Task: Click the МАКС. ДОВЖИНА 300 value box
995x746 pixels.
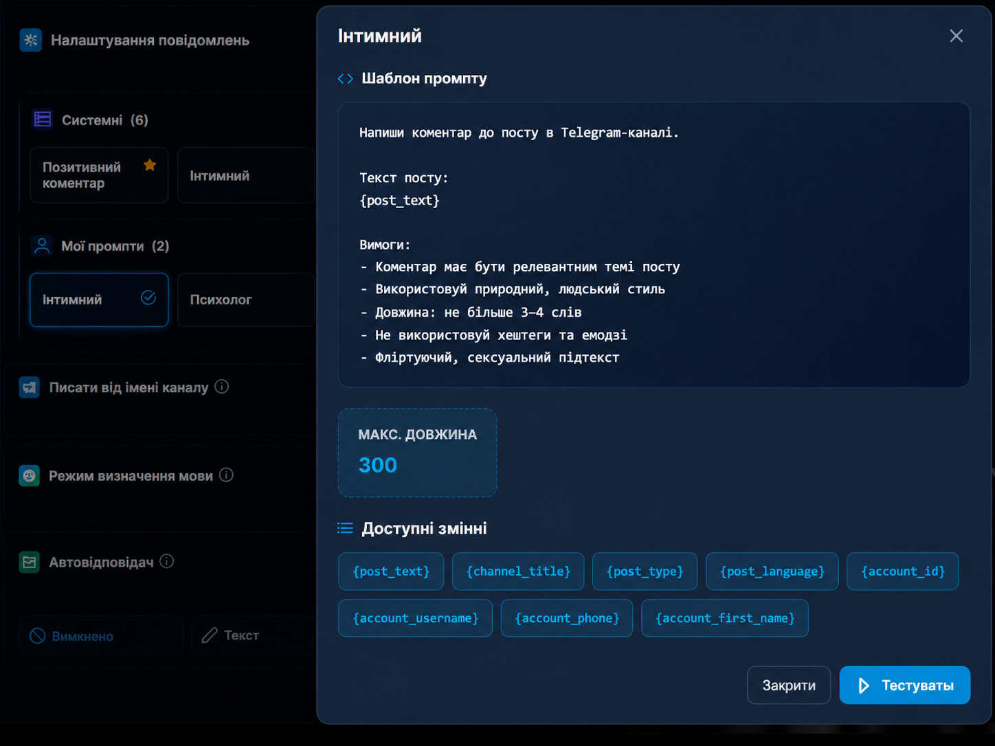Action: click(x=417, y=453)
